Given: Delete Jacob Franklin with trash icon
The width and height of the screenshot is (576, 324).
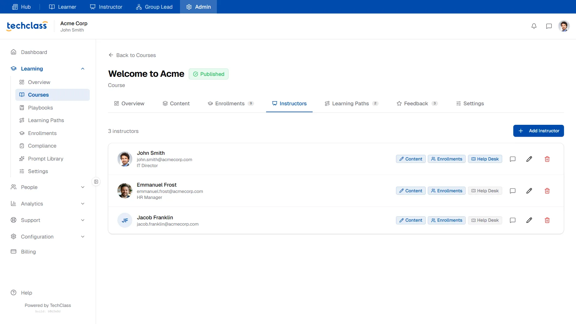Looking at the screenshot, I should pos(547,220).
